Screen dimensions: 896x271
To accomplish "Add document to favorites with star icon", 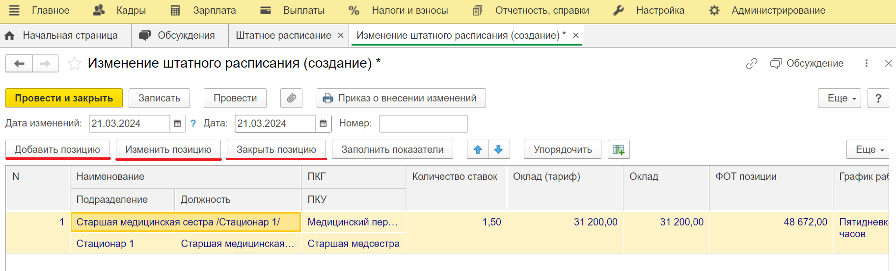I will 75,64.
